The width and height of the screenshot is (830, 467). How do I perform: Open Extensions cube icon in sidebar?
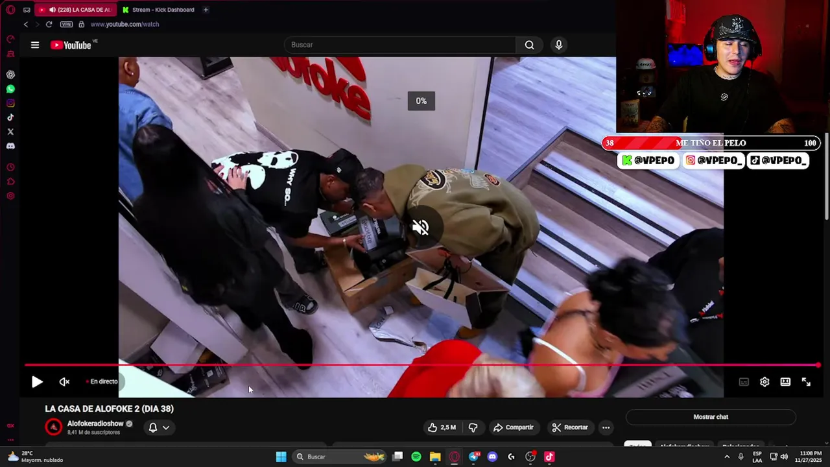(x=10, y=182)
